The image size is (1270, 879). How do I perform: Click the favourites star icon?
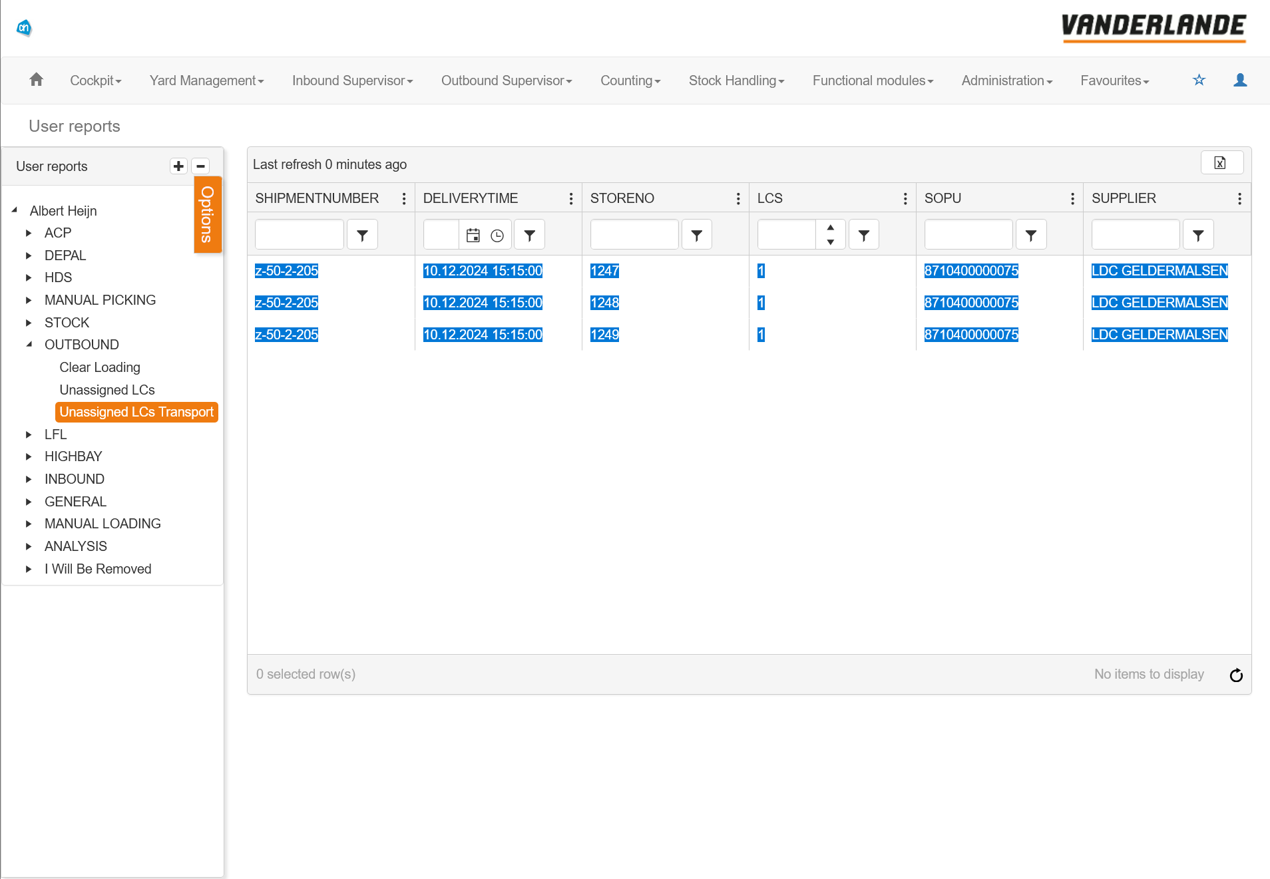[x=1199, y=80]
